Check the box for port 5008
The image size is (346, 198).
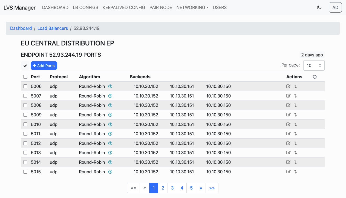click(x=25, y=105)
